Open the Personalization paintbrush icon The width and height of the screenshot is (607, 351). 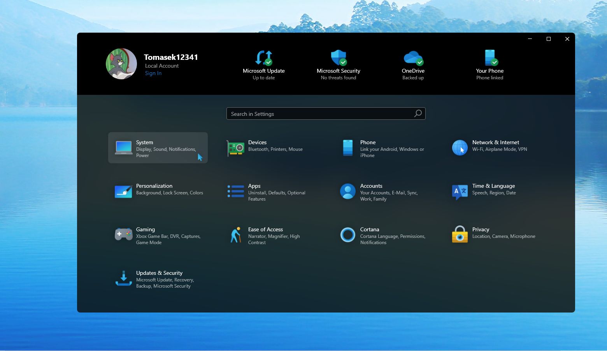pyautogui.click(x=123, y=192)
